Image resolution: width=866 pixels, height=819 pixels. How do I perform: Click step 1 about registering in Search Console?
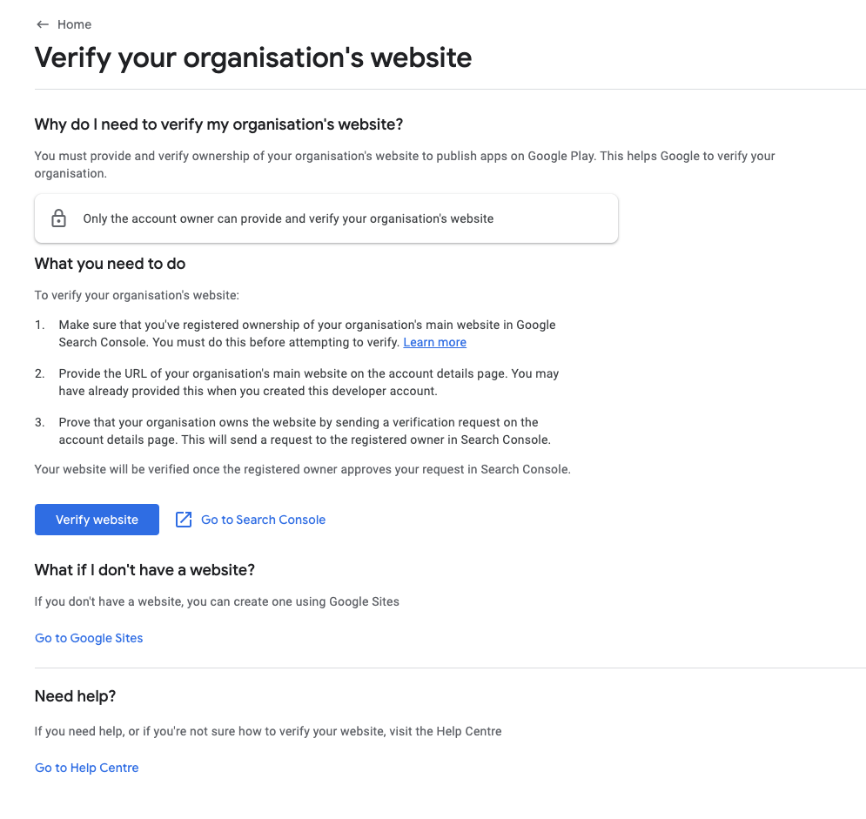coord(306,333)
